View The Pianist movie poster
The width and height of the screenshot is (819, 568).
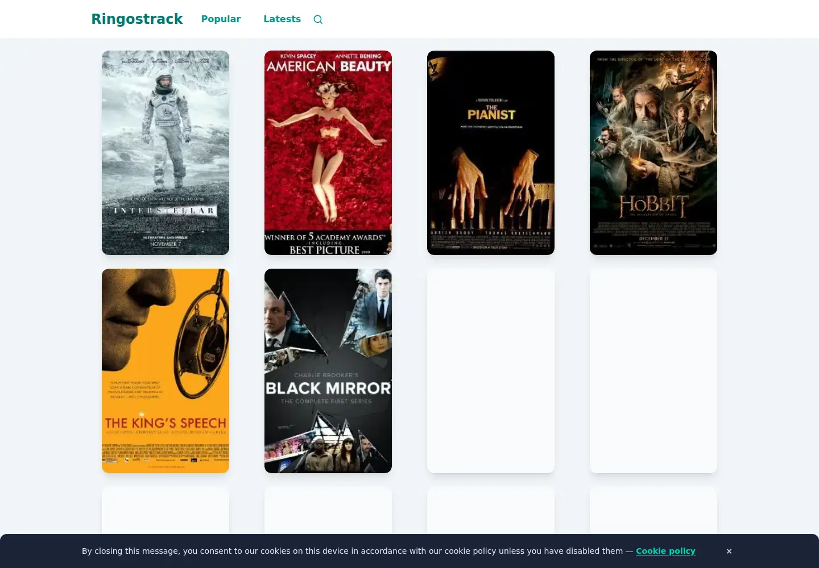491,153
